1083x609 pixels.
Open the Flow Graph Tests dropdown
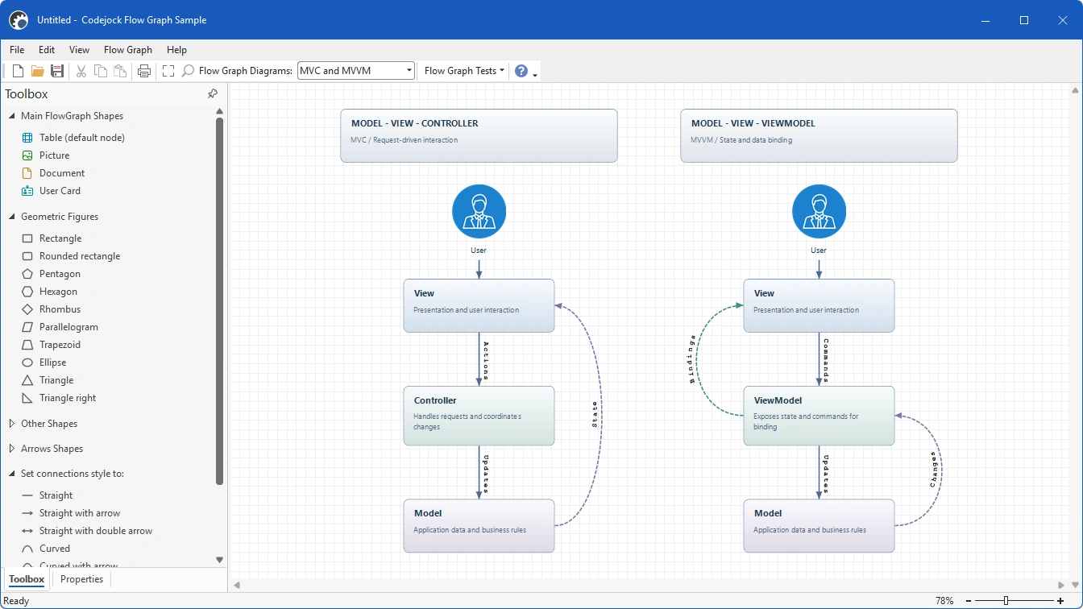point(464,71)
